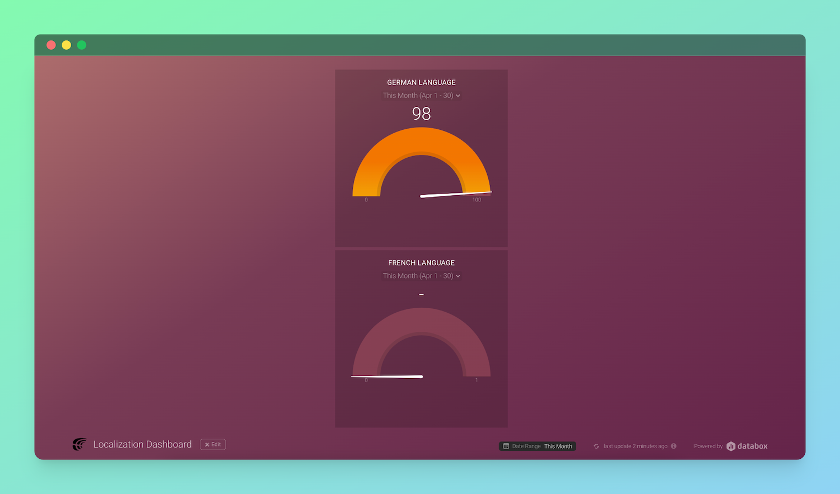
Task: Click the German Language gauge value 98
Action: pyautogui.click(x=421, y=114)
